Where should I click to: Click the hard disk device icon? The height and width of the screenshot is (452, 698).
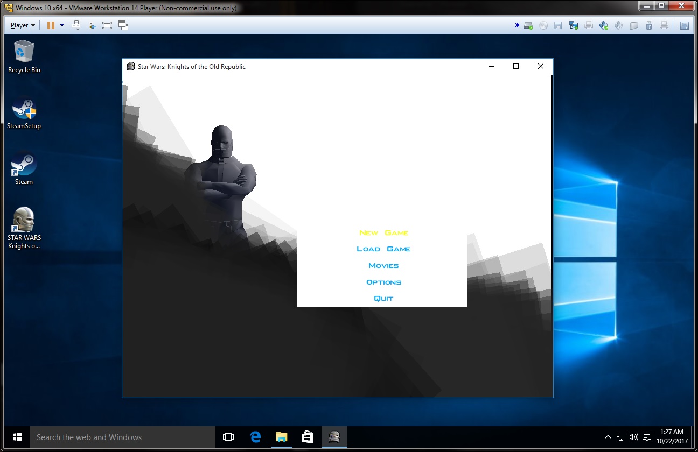[x=528, y=25]
